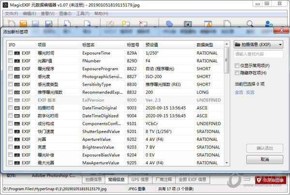The image size is (290, 195).
Task: Click the Save As pencil-disk toolbar icon
Action: [49, 24]
